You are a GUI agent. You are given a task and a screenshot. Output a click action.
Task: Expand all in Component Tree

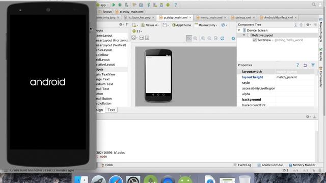click(x=295, y=25)
